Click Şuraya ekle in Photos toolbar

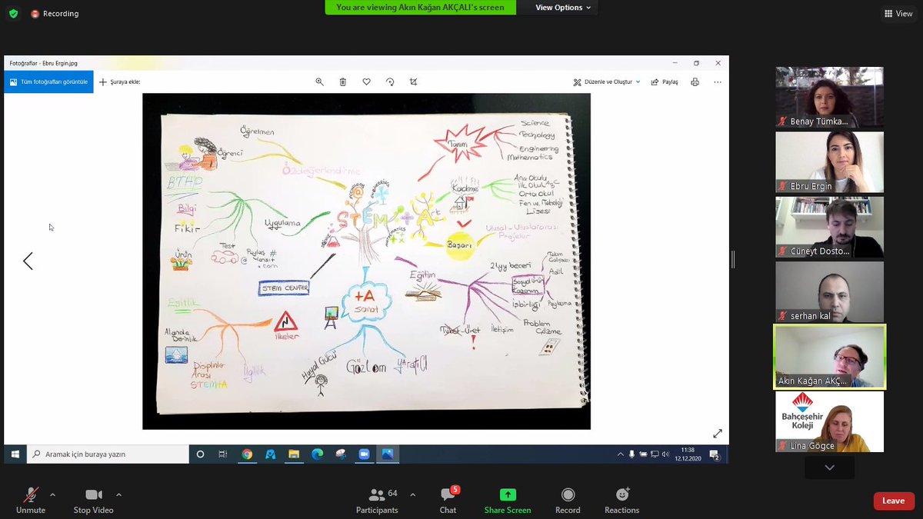pos(120,82)
